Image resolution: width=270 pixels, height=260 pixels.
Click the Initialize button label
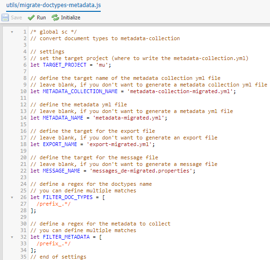point(70,17)
